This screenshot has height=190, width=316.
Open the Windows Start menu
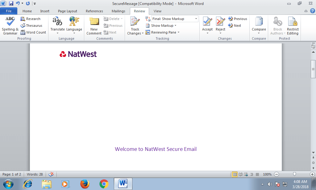point(8,184)
